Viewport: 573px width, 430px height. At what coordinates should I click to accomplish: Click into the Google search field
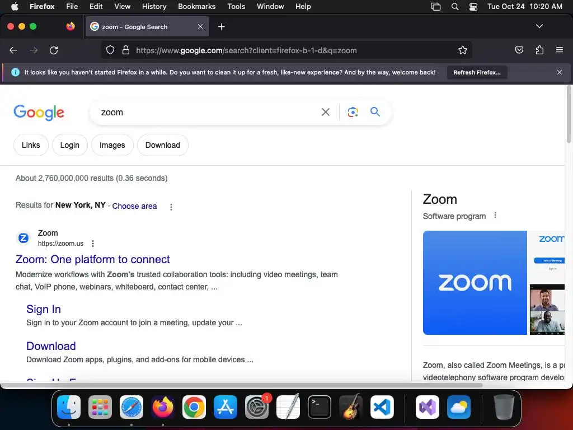[208, 112]
